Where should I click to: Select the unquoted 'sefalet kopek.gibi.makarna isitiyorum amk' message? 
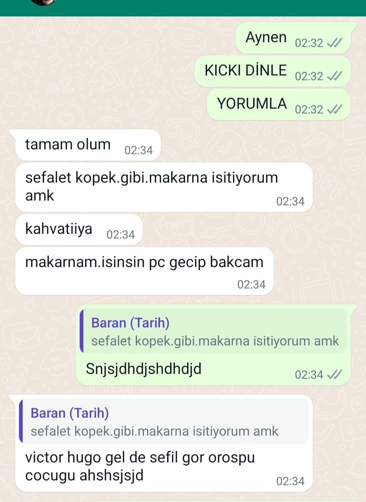(164, 187)
